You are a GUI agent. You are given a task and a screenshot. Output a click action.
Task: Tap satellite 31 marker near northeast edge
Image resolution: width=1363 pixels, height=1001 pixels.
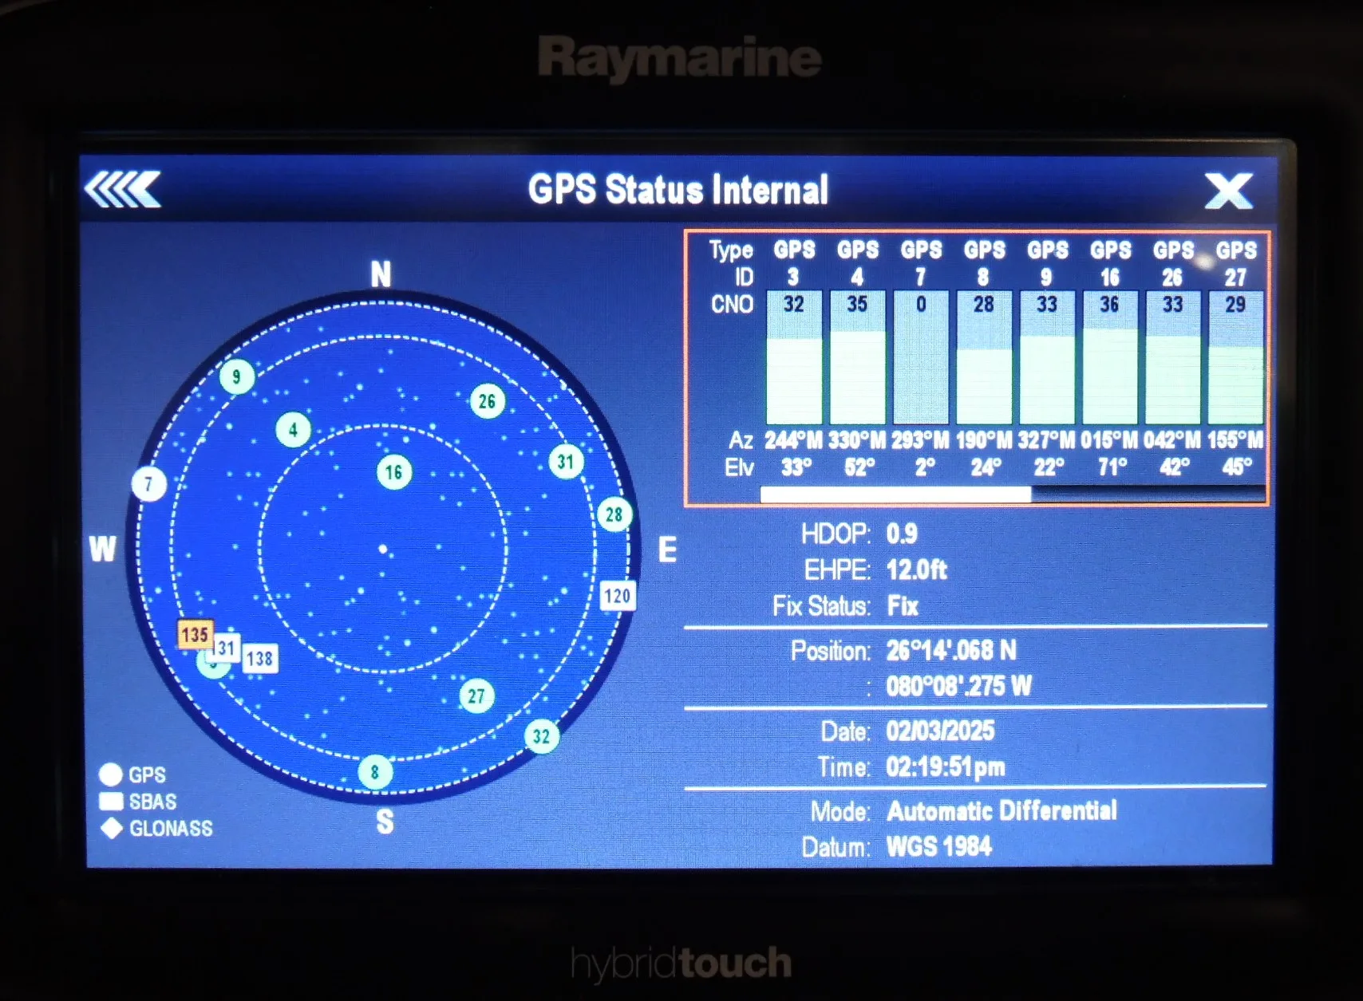(566, 461)
